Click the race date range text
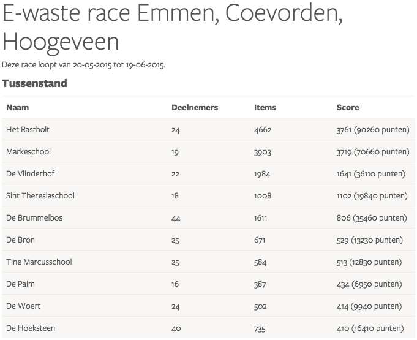Screen dimensions: 417x340 coord(83,64)
